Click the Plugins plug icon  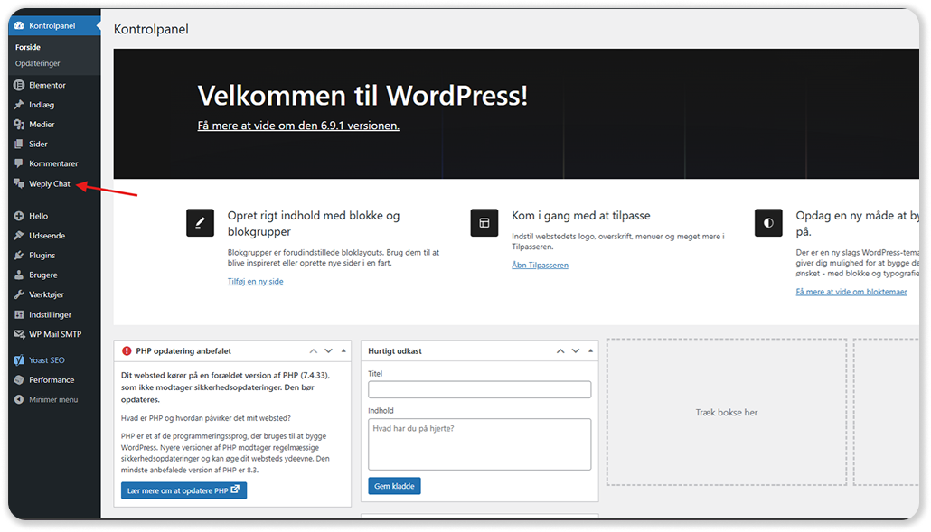[x=19, y=255]
